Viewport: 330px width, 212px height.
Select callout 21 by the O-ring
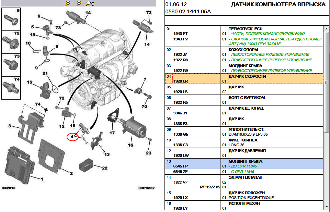pyautogui.click(x=45, y=73)
